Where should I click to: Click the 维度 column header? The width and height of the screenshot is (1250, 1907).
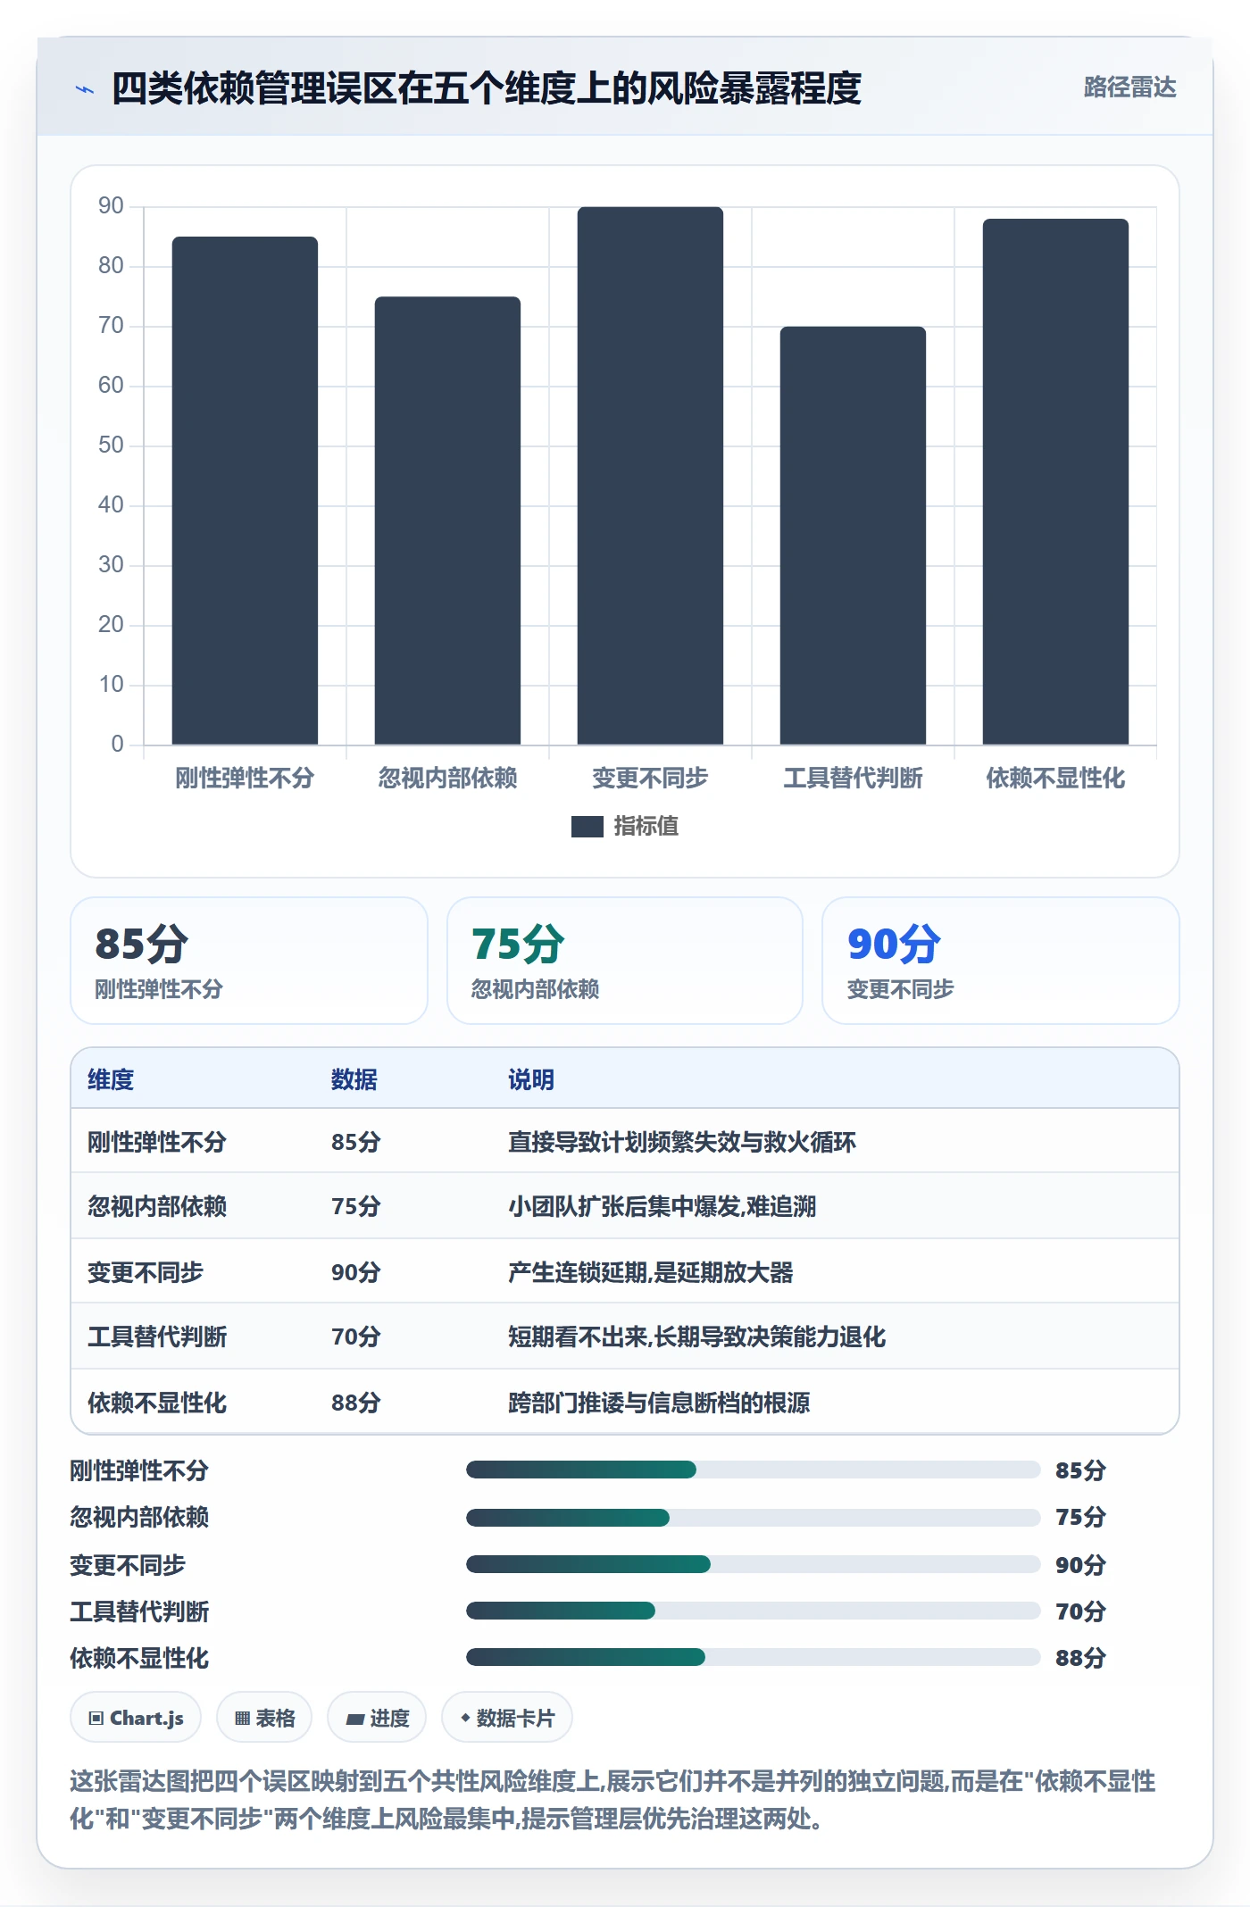[x=111, y=1079]
